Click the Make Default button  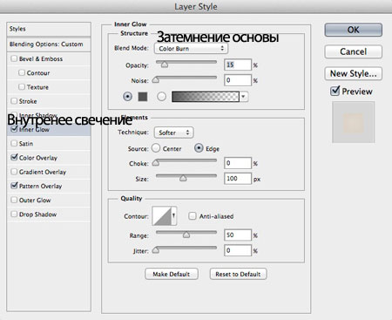pos(172,274)
